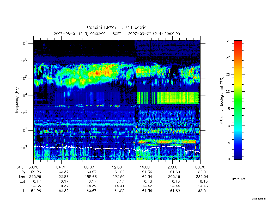Click the red hotspot in emission near 08:00–10:00
This screenshot has height=200, width=267.
pyautogui.click(x=97, y=72)
